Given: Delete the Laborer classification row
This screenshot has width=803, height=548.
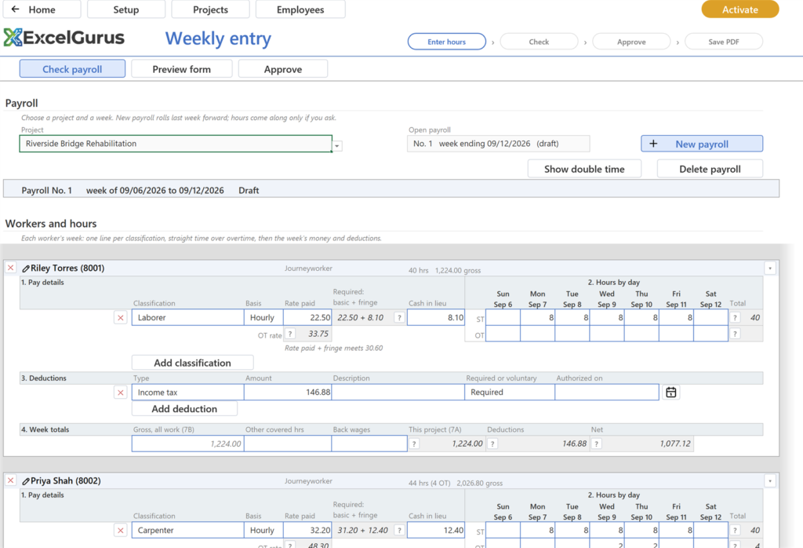Looking at the screenshot, I should pyautogui.click(x=120, y=318).
